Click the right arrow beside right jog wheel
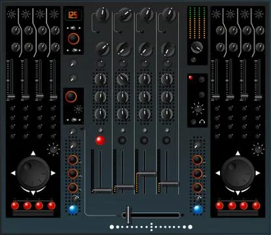This screenshot has height=235, width=271. [258, 173]
